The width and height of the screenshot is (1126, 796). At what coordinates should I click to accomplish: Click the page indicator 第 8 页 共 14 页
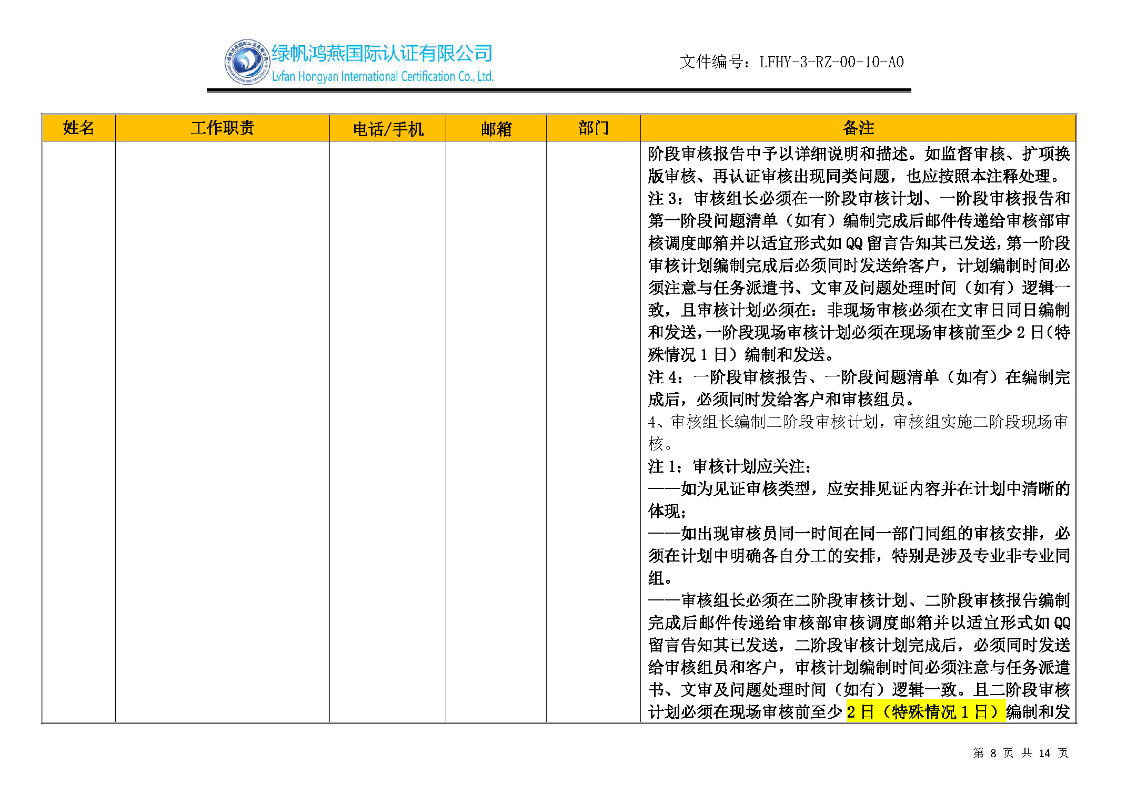point(1020,753)
